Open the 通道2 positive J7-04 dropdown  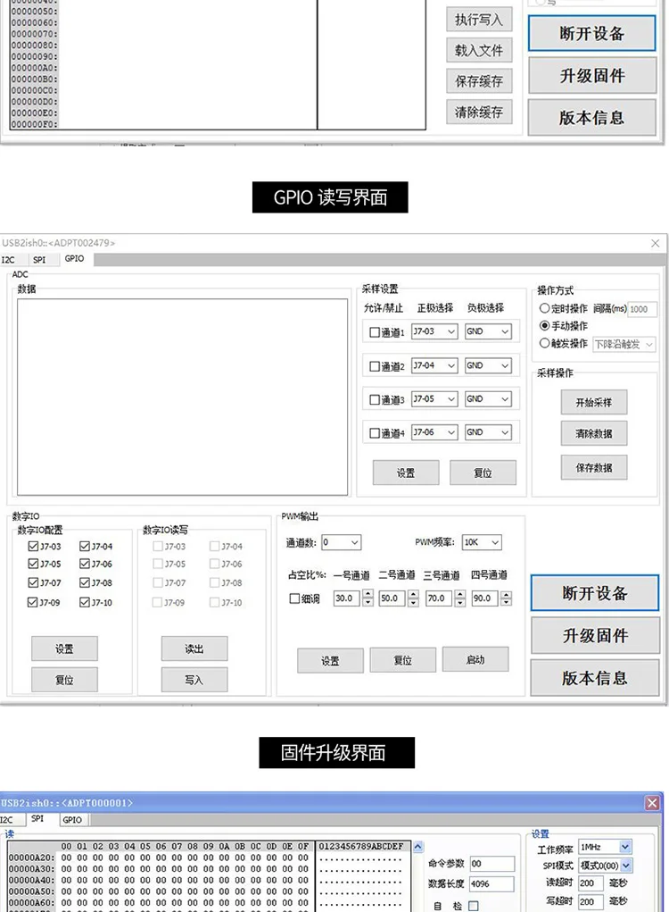[x=450, y=365]
